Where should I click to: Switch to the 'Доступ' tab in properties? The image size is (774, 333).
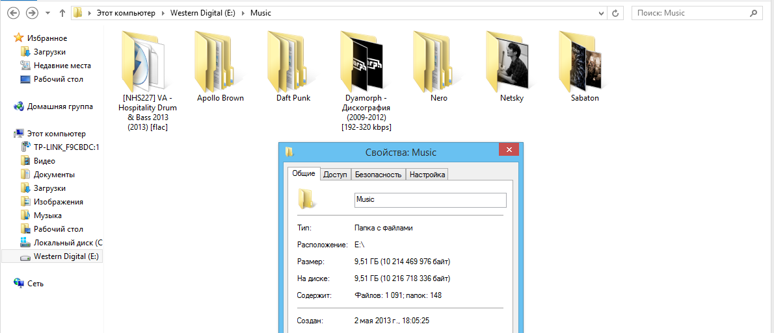pos(335,175)
